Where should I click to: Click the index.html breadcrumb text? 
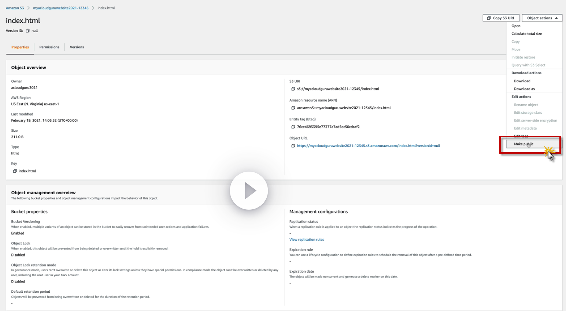[106, 8]
